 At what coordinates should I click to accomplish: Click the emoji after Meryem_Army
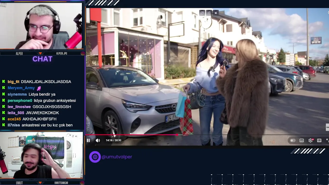coord(39,88)
